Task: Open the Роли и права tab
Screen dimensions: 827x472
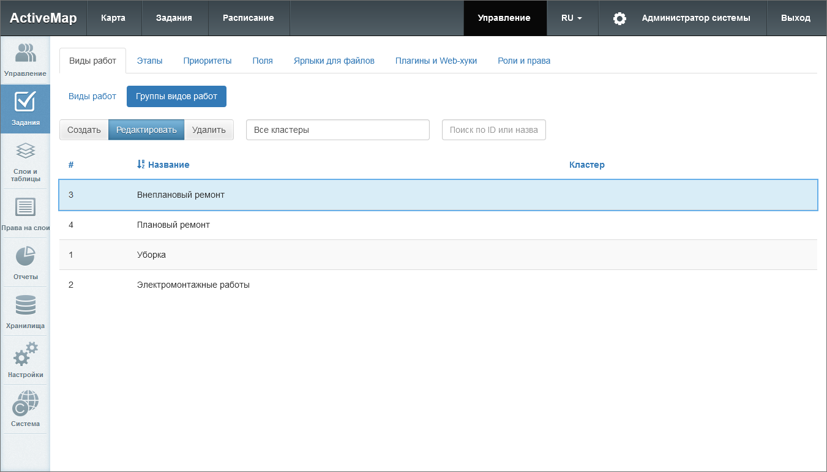Action: pyautogui.click(x=523, y=61)
